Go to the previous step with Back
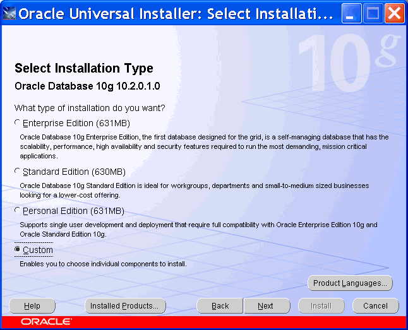 [220, 306]
